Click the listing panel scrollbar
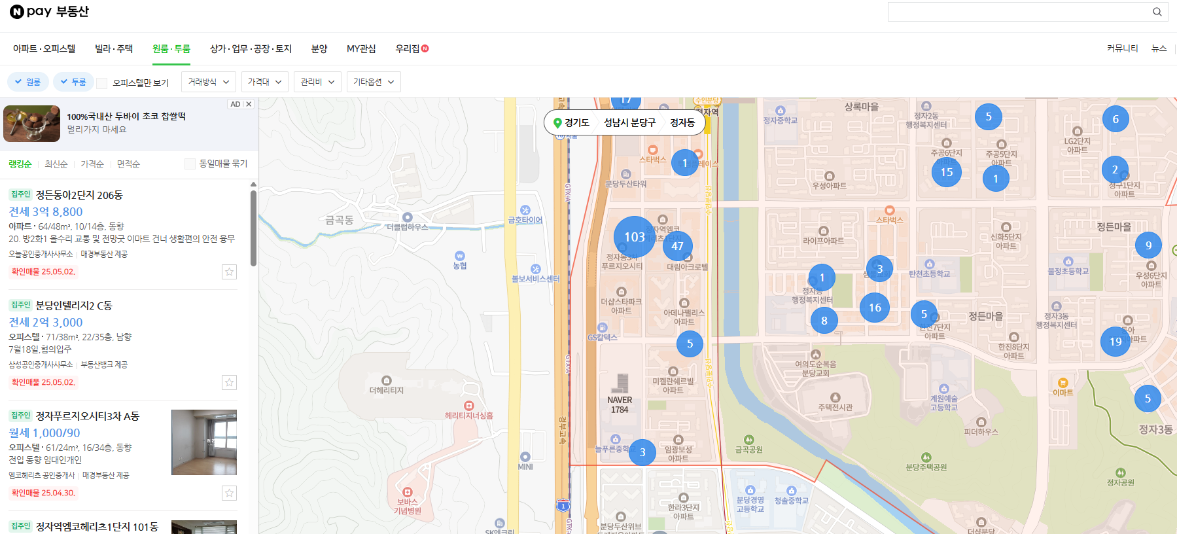Screen dimensions: 1177x534 click(x=253, y=228)
